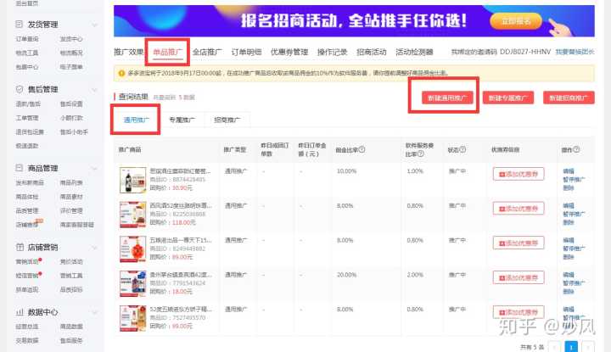Click the 店铺营销 gift icon

click(20, 247)
